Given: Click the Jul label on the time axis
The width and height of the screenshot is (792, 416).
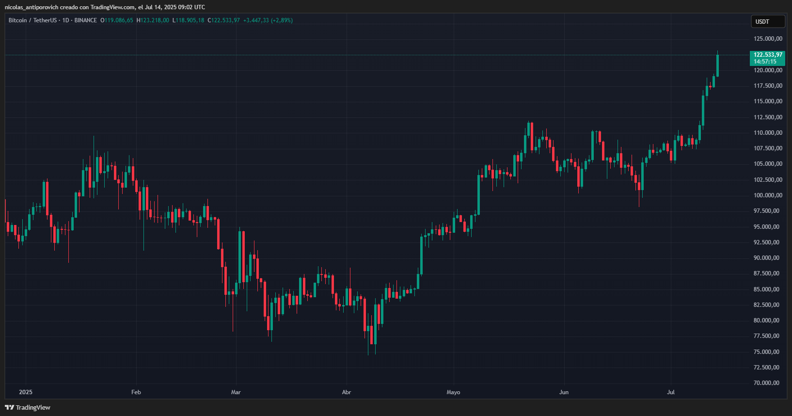Looking at the screenshot, I should 671,392.
